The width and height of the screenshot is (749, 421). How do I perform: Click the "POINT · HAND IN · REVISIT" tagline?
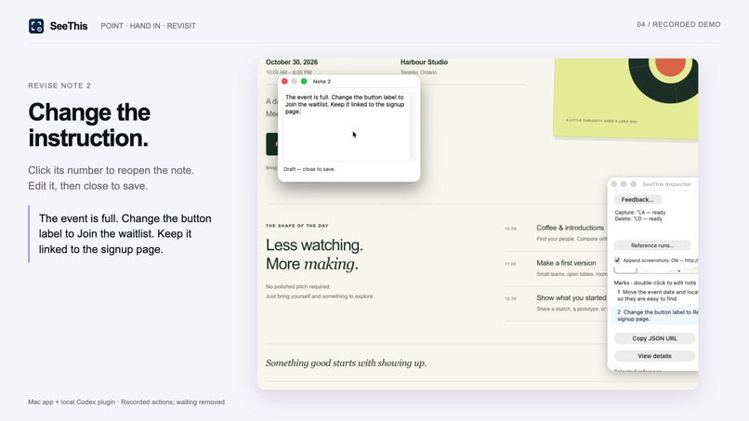[148, 26]
